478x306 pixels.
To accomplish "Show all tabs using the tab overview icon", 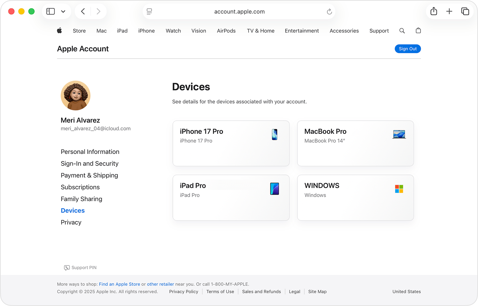I will coord(465,11).
